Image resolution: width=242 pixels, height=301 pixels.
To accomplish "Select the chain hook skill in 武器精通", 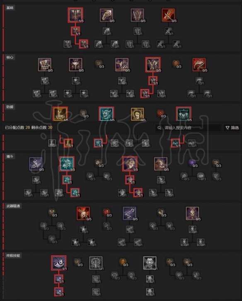I will point(130,213).
